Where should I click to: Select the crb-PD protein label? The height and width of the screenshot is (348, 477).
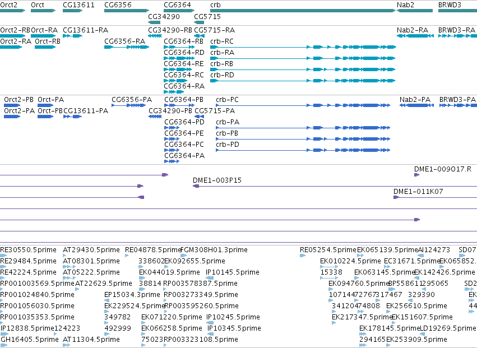(x=228, y=145)
